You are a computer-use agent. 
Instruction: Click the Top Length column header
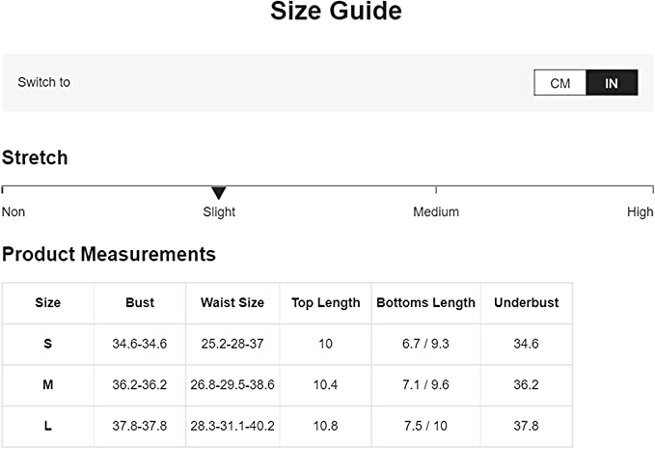[326, 302]
